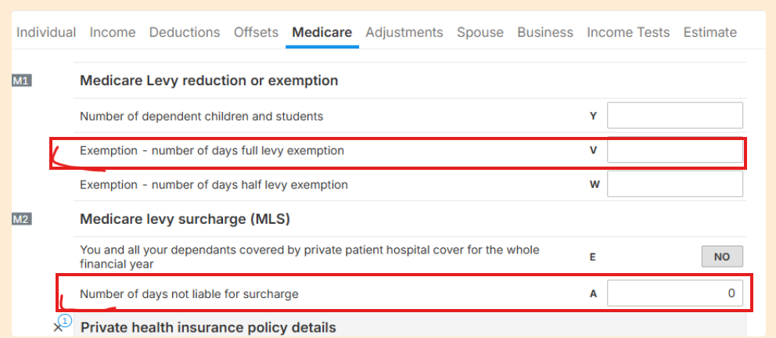Focus the dependent children field Y

coord(675,116)
